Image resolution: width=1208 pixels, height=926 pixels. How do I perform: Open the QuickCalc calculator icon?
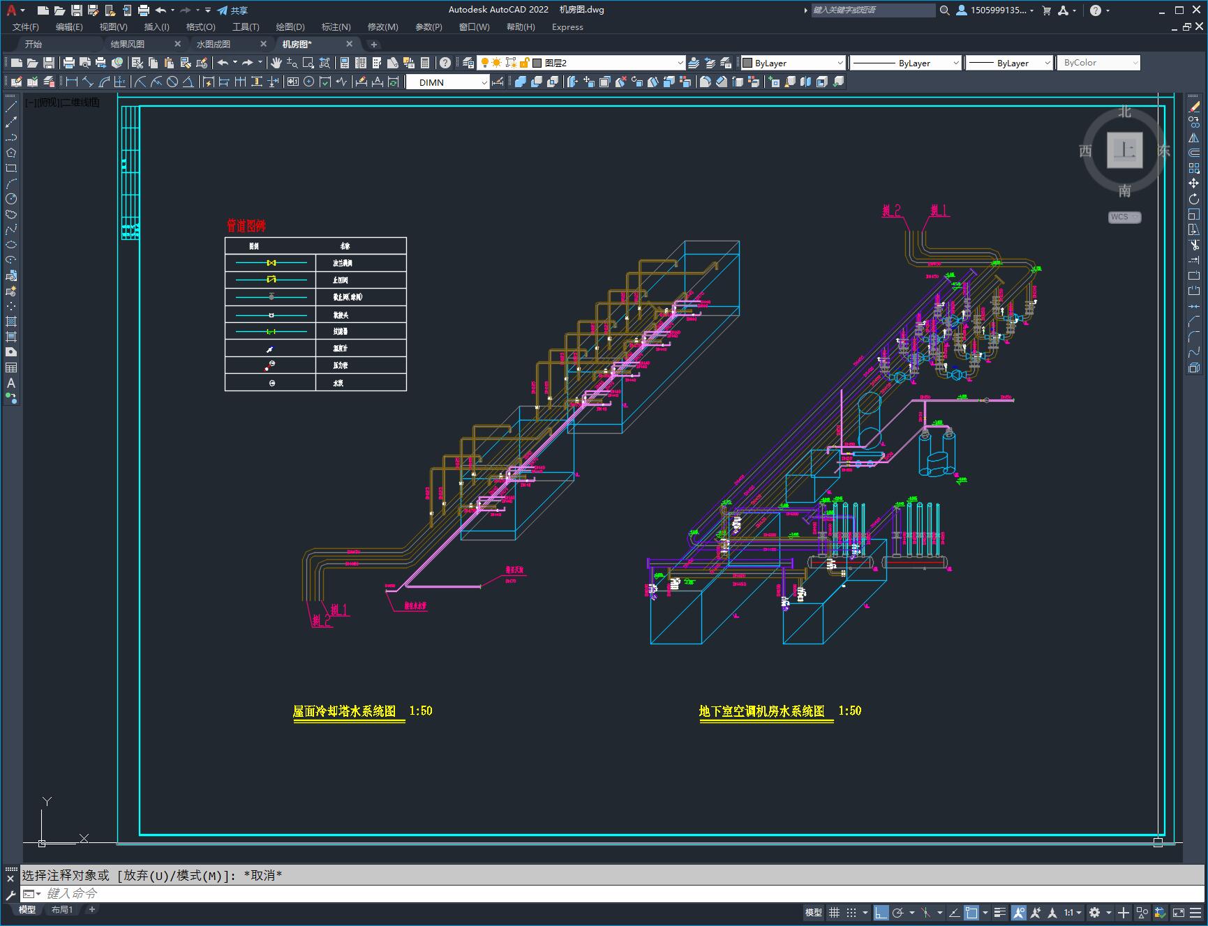pos(425,63)
